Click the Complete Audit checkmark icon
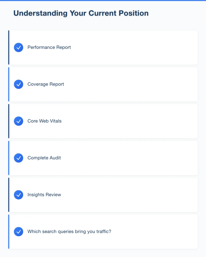 pyautogui.click(x=18, y=158)
